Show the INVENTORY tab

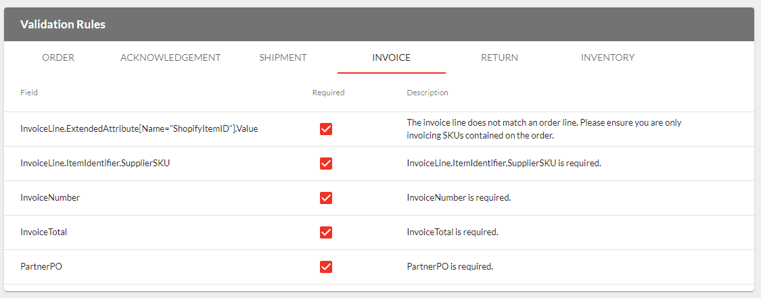[607, 57]
